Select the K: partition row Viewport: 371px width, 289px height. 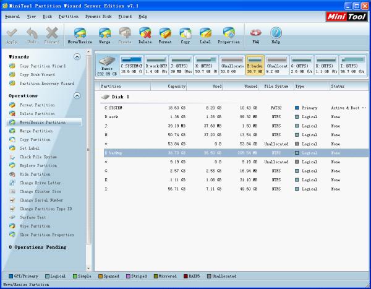pos(236,180)
